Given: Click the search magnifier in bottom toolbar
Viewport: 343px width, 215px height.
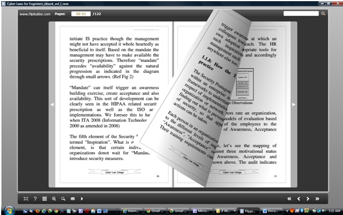Looking at the screenshot, I should (x=63, y=199).
